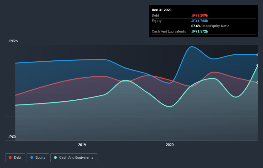Click the teal Cash And Equivalents legend dot
263x168 pixels.
(x=55, y=157)
